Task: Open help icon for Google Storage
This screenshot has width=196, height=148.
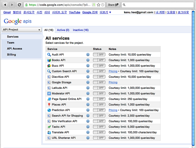Action: (x=88, y=82)
